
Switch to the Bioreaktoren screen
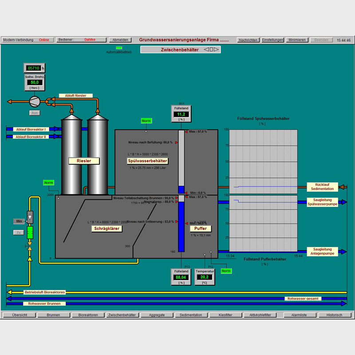(88, 315)
